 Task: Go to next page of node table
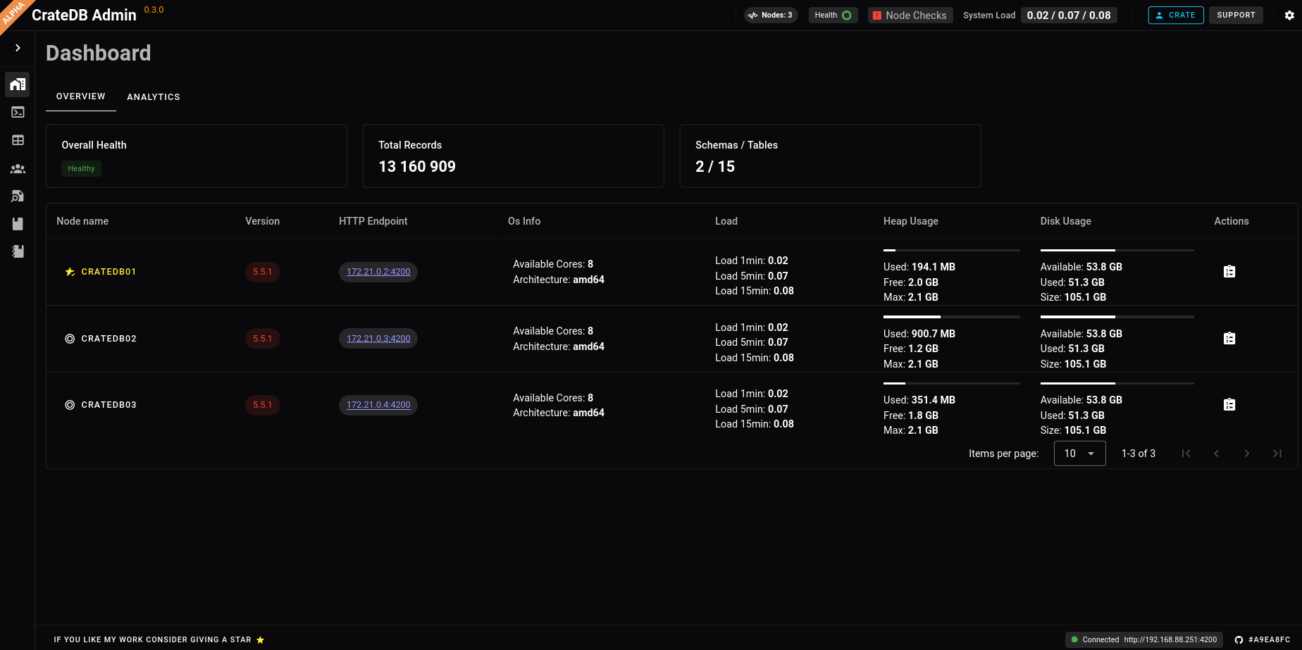coord(1247,454)
